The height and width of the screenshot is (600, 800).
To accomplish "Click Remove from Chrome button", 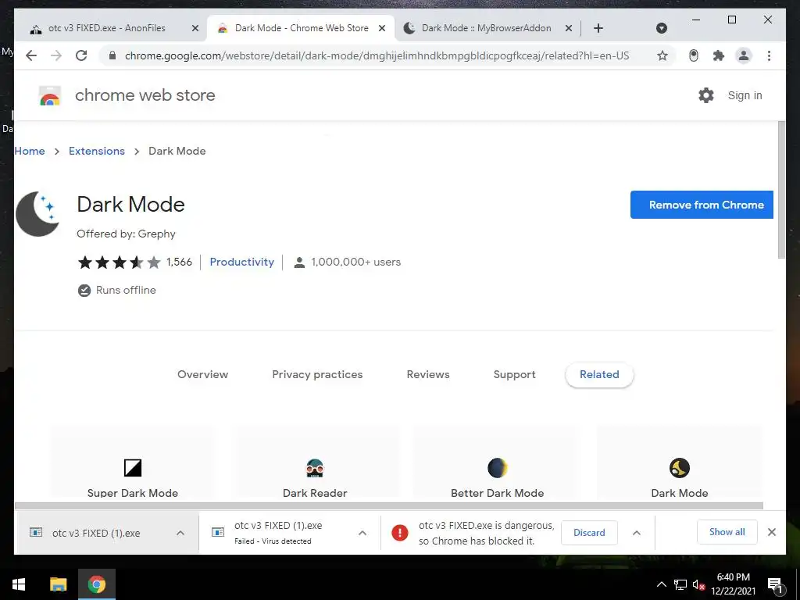I will 702,205.
